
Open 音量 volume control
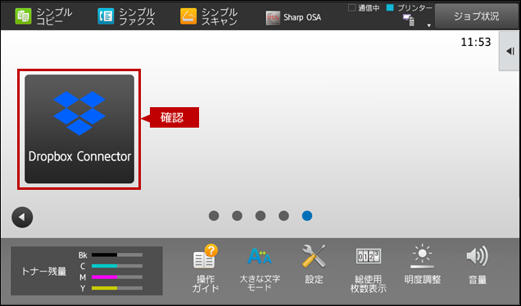pos(477,265)
